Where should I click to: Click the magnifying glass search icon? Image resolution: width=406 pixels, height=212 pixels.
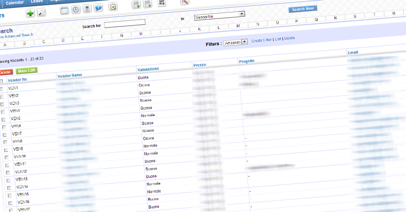[x=41, y=13]
